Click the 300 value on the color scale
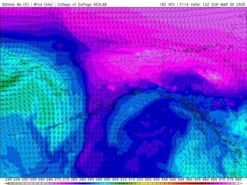 [x=107, y=179]
